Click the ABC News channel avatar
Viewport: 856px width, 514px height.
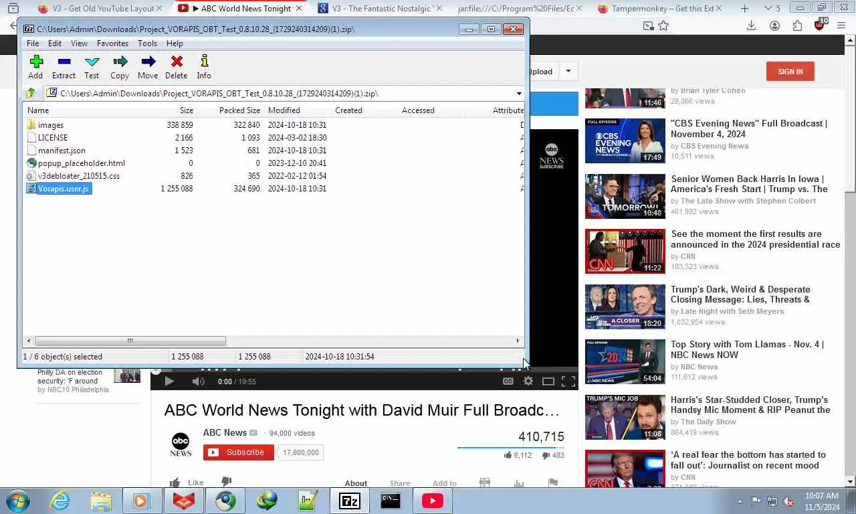click(181, 444)
